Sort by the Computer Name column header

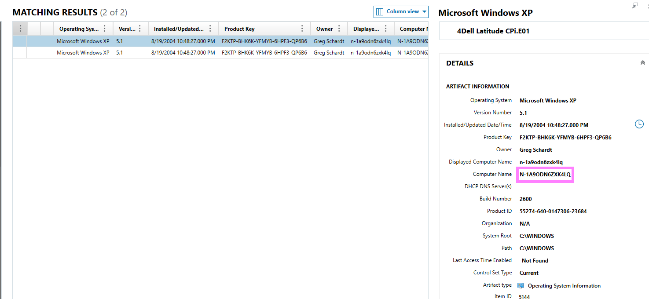click(413, 29)
